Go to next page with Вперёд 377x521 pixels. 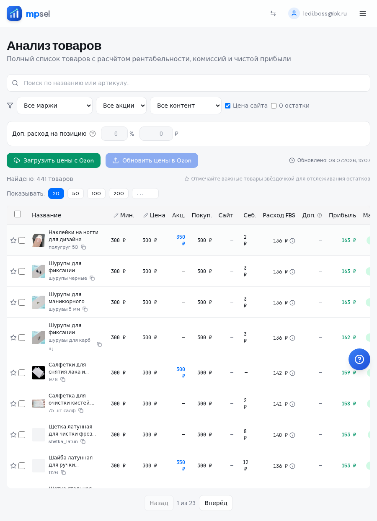coord(216,503)
